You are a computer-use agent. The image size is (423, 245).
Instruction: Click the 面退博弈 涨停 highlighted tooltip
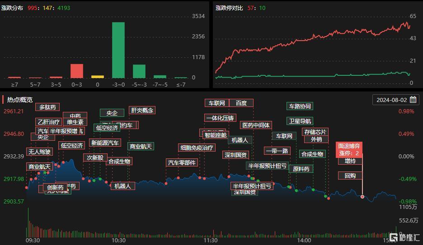[349, 150]
